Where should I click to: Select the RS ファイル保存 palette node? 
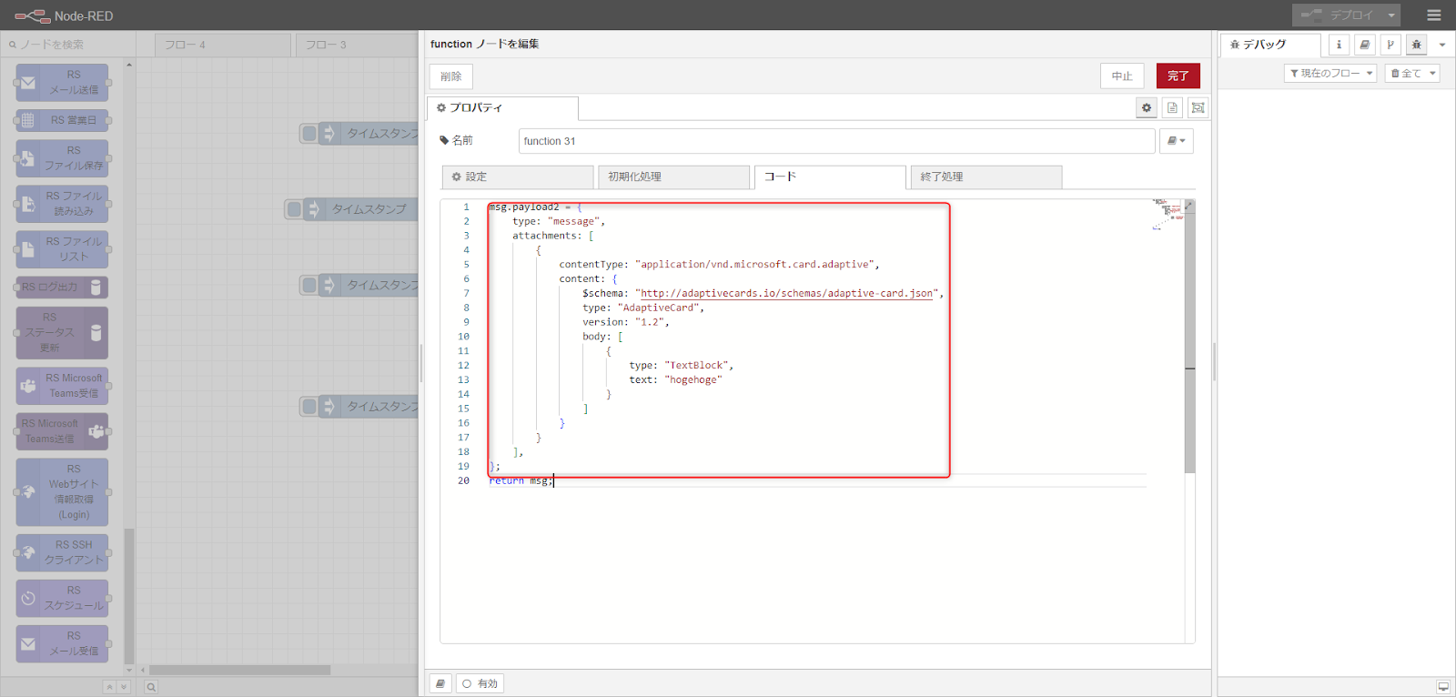coord(62,157)
